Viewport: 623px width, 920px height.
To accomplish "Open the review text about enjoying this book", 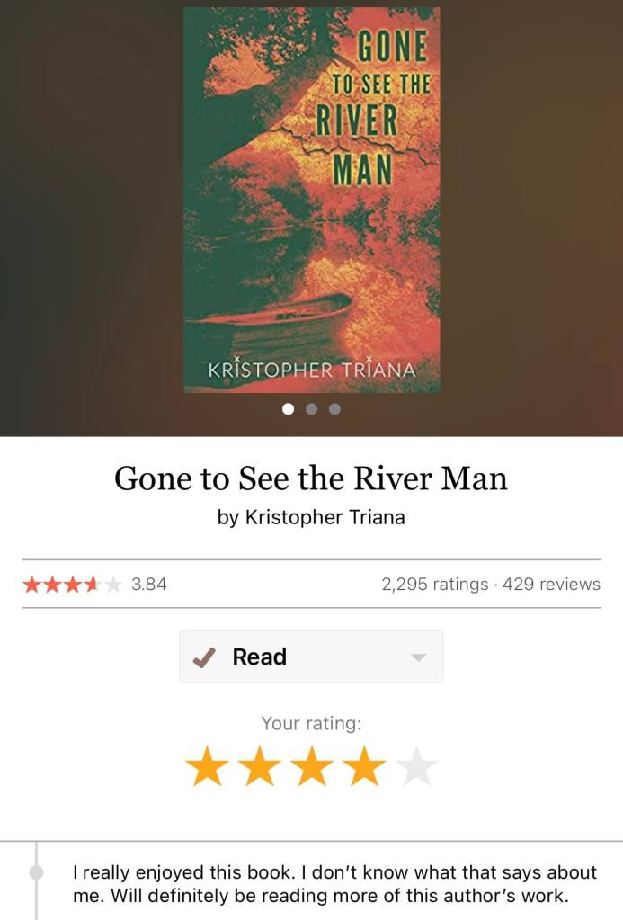I will click(334, 884).
